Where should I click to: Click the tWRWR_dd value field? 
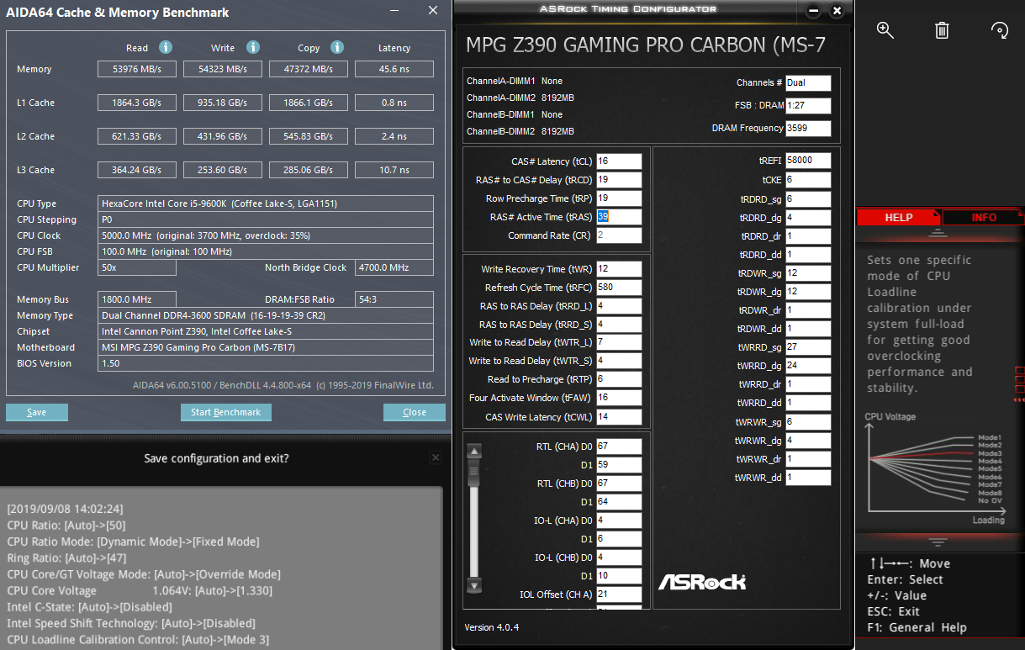point(808,478)
